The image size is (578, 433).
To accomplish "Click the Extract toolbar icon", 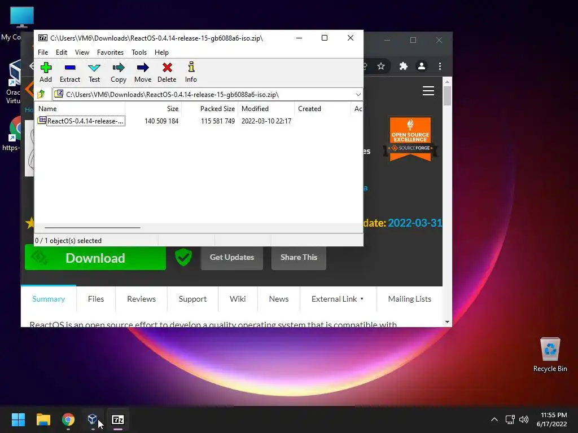I will click(x=69, y=72).
